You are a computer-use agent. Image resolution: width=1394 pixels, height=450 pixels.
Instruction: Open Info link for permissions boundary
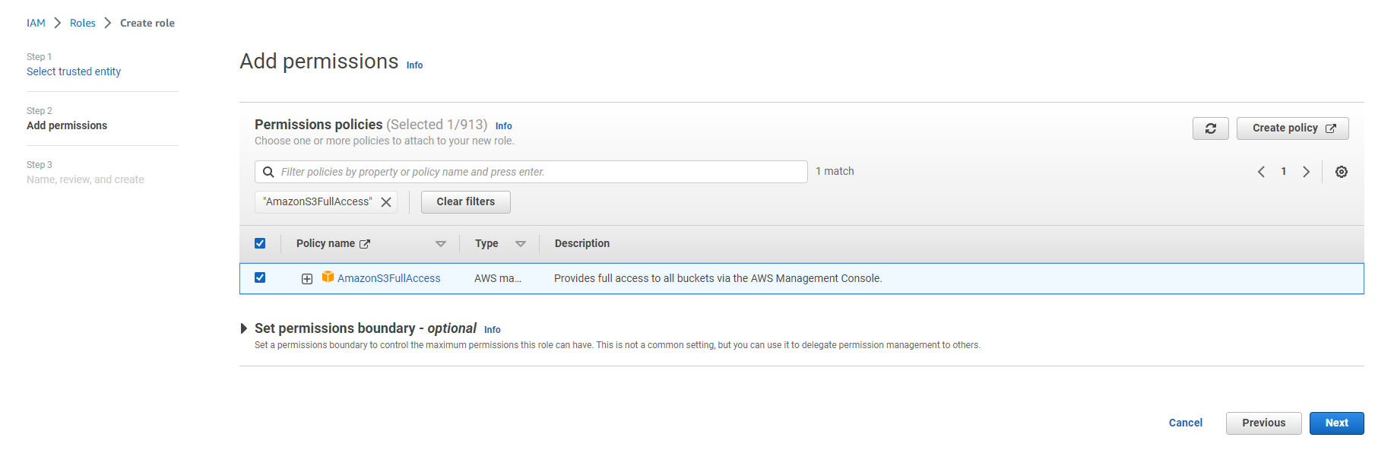[492, 330]
